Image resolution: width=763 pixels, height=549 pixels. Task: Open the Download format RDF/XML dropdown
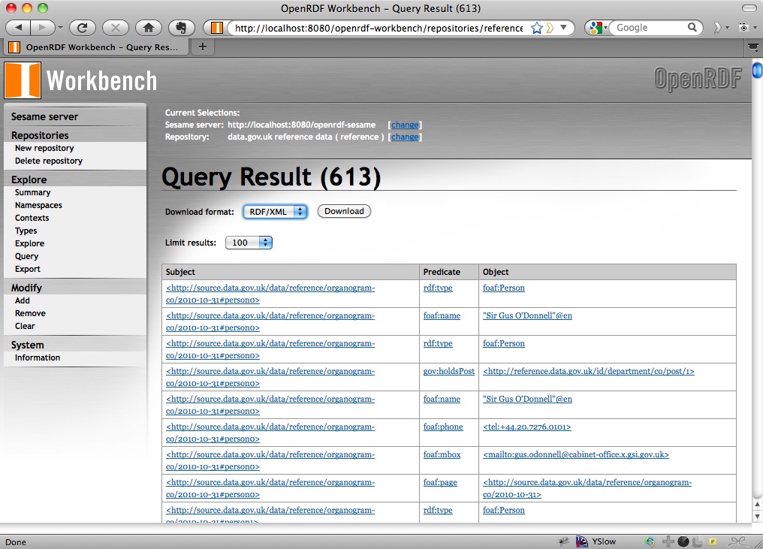point(275,212)
